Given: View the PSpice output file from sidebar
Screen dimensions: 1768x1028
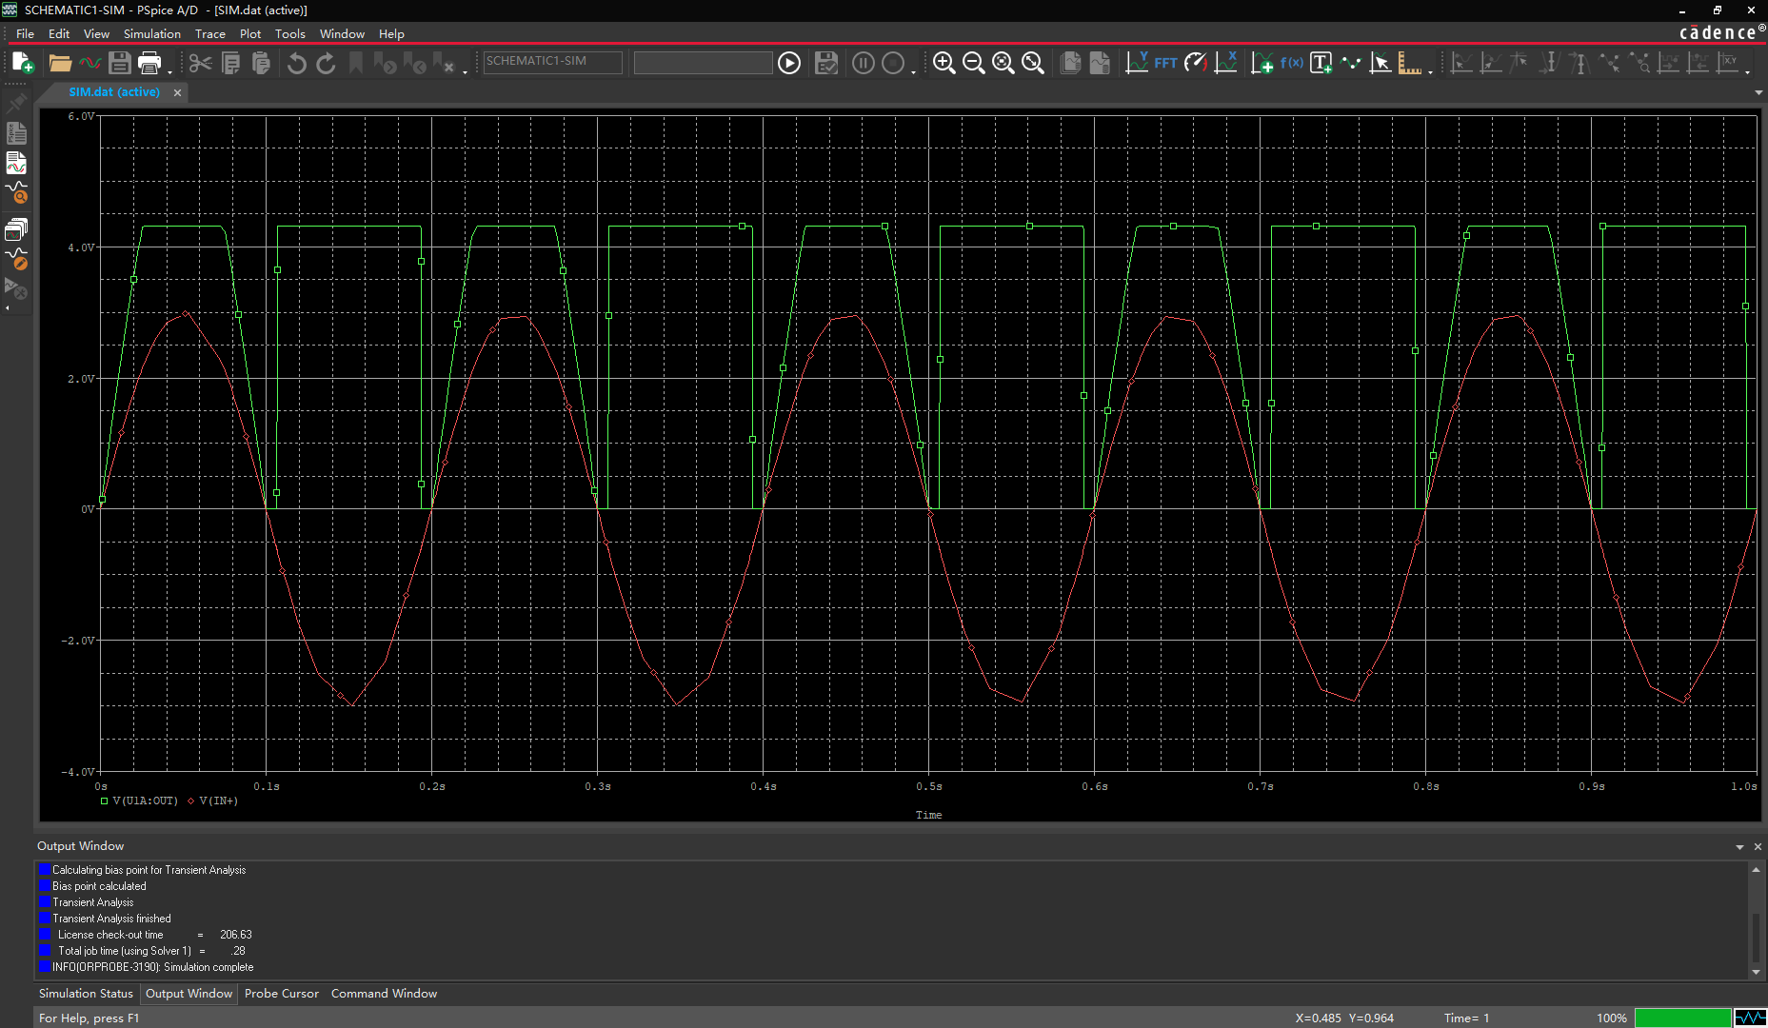Looking at the screenshot, I should [x=16, y=133].
